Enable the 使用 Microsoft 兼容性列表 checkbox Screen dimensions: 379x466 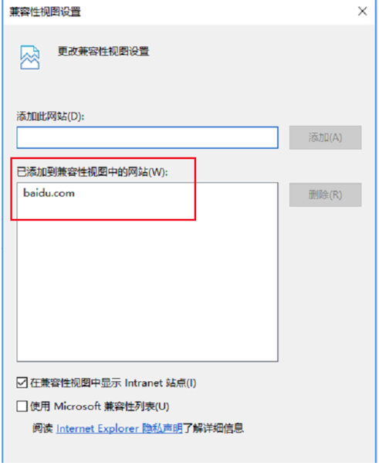(x=22, y=406)
